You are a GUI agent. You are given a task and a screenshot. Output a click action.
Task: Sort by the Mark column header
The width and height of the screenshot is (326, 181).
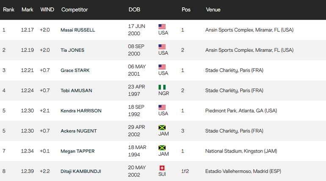27,9
